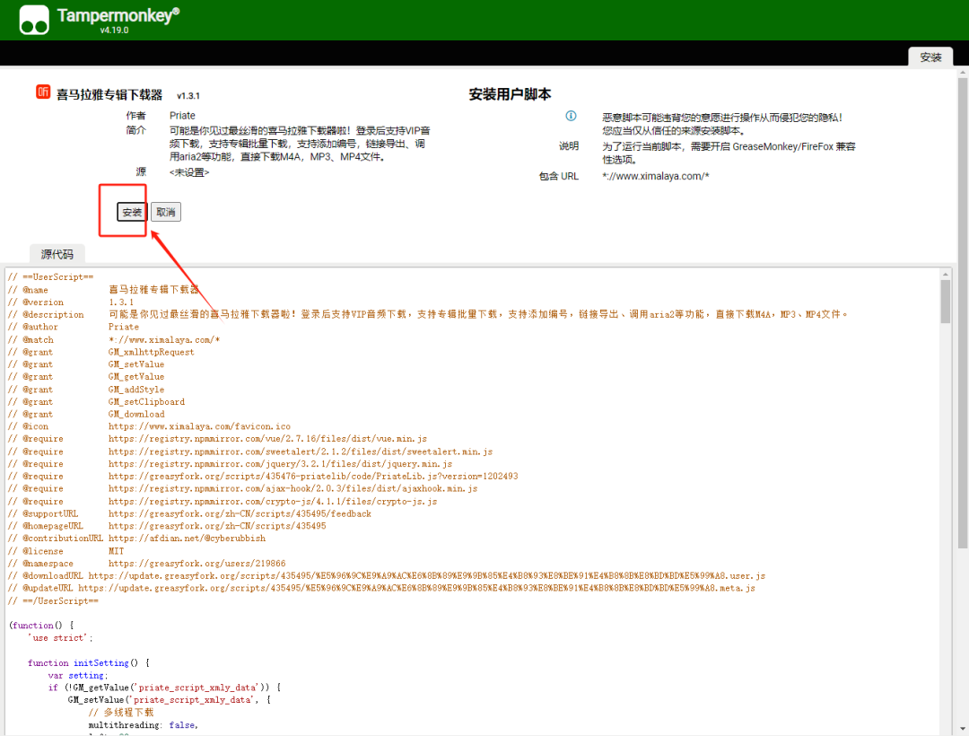Click the // ==UserScript== line
Image resolution: width=969 pixels, height=736 pixels.
click(50, 276)
